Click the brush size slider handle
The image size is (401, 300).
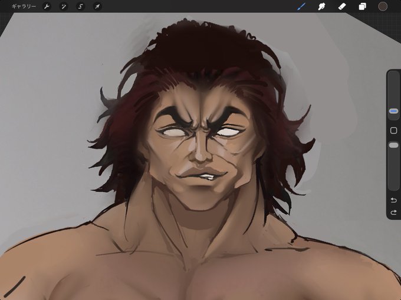pyautogui.click(x=393, y=111)
